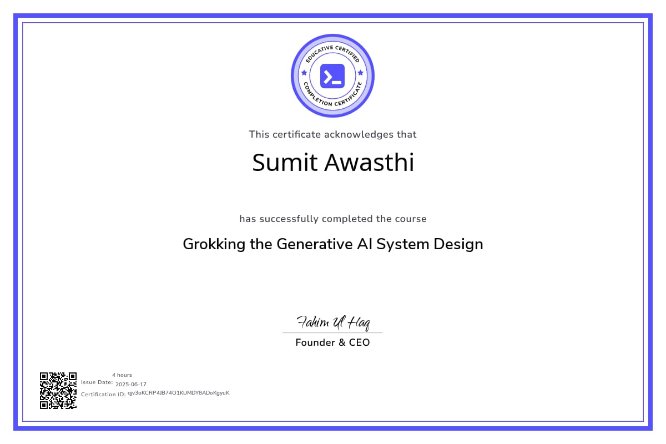
Task: Click the left star in the badge
Action: 304,73
